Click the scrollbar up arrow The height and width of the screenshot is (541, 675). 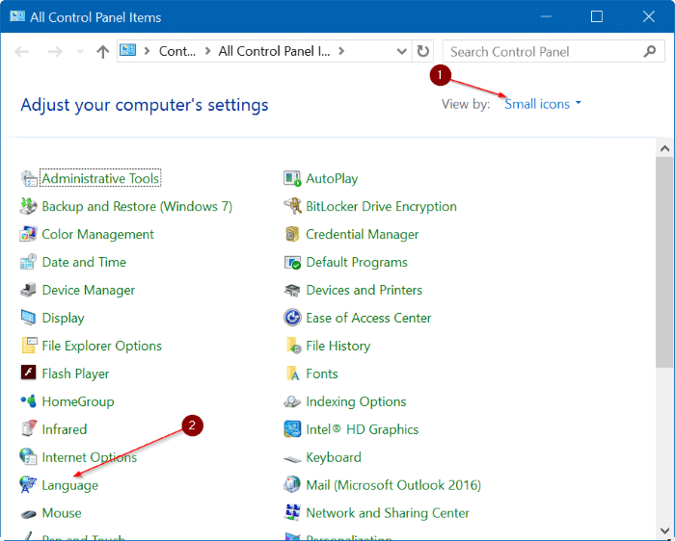tap(664, 148)
